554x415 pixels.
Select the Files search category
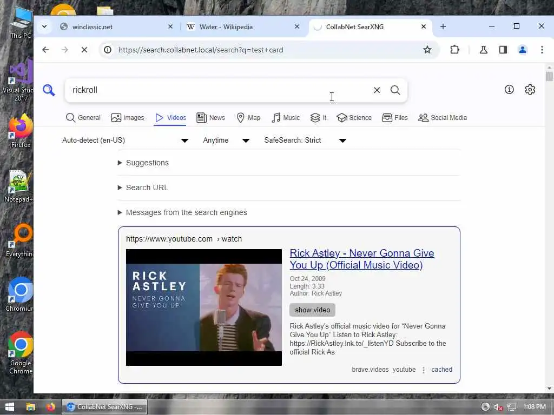pyautogui.click(x=395, y=117)
